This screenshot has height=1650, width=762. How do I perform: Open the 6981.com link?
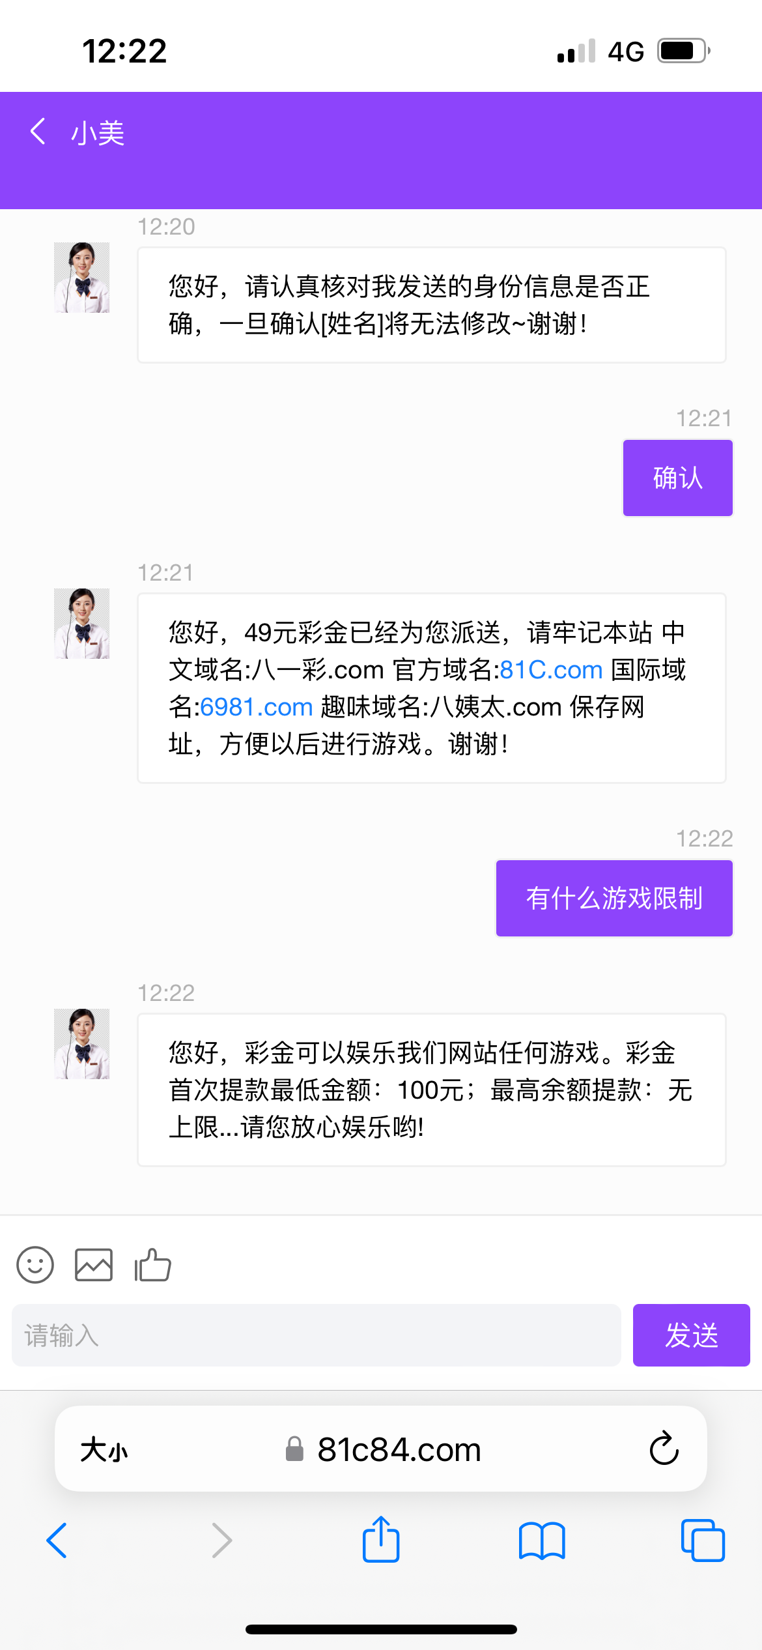click(x=257, y=707)
